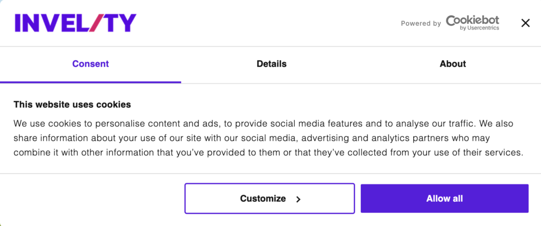
Task: Click the cookie description paragraph
Action: (268, 139)
